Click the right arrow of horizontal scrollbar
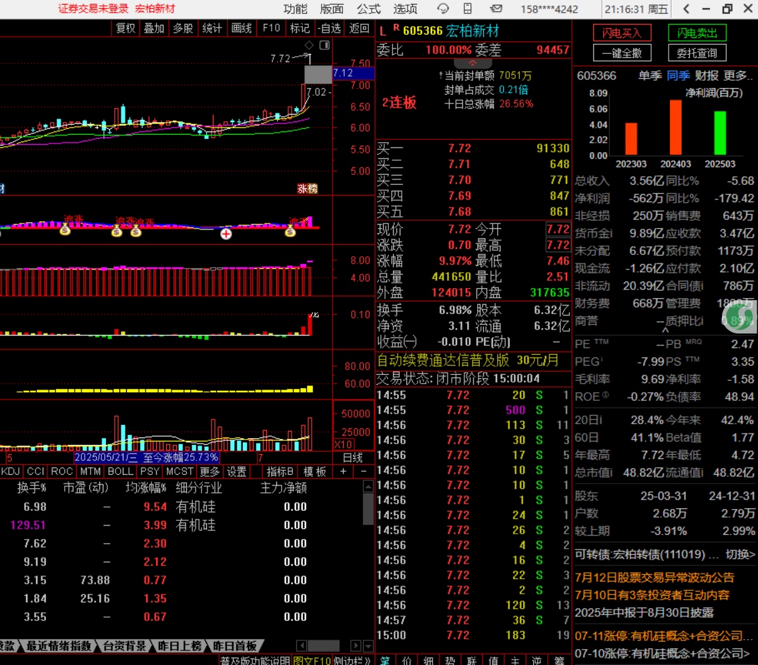The height and width of the screenshot is (665, 758). click(356, 646)
